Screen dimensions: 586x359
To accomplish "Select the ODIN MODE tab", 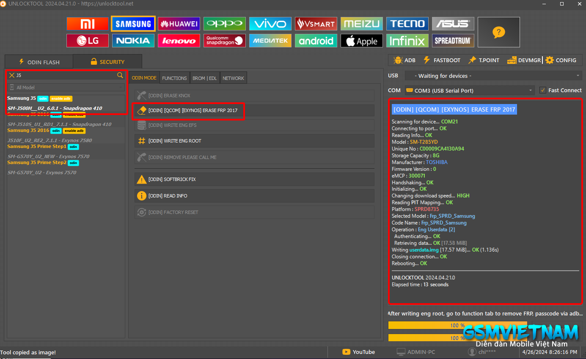I will (x=144, y=78).
